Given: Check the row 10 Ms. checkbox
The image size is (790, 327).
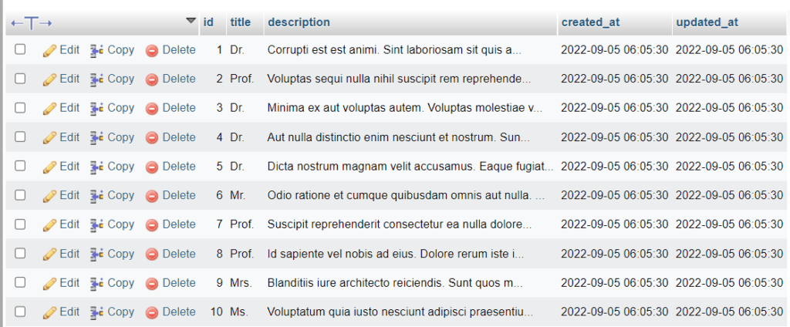Looking at the screenshot, I should tap(20, 312).
